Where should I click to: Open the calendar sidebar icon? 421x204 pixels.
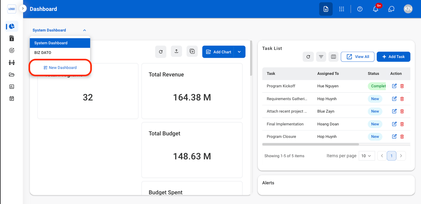point(12,99)
